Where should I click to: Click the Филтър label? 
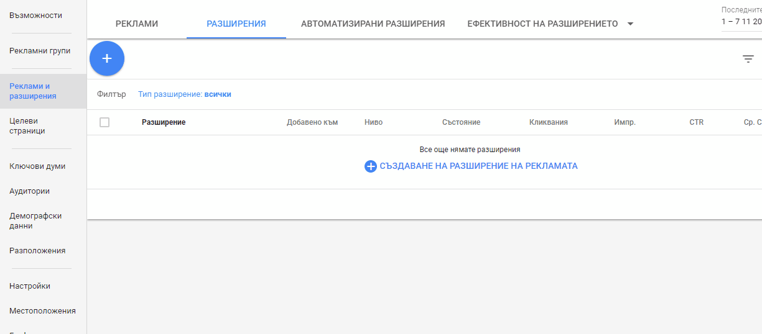[111, 94]
